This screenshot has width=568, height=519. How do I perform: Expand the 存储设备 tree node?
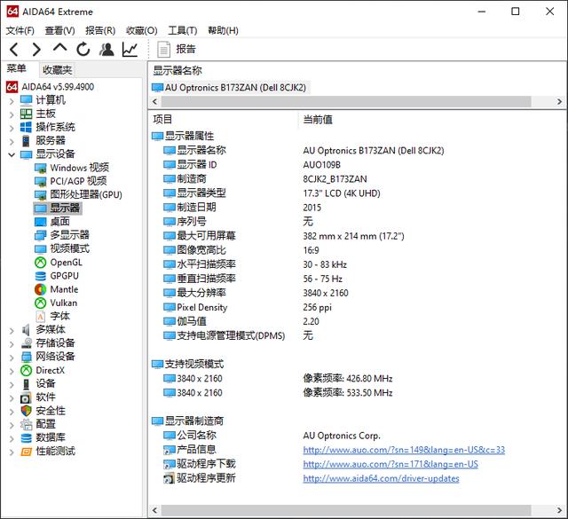click(12, 344)
